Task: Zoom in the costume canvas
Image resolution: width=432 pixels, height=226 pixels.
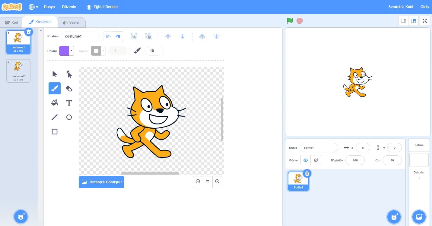Action: tap(217, 182)
